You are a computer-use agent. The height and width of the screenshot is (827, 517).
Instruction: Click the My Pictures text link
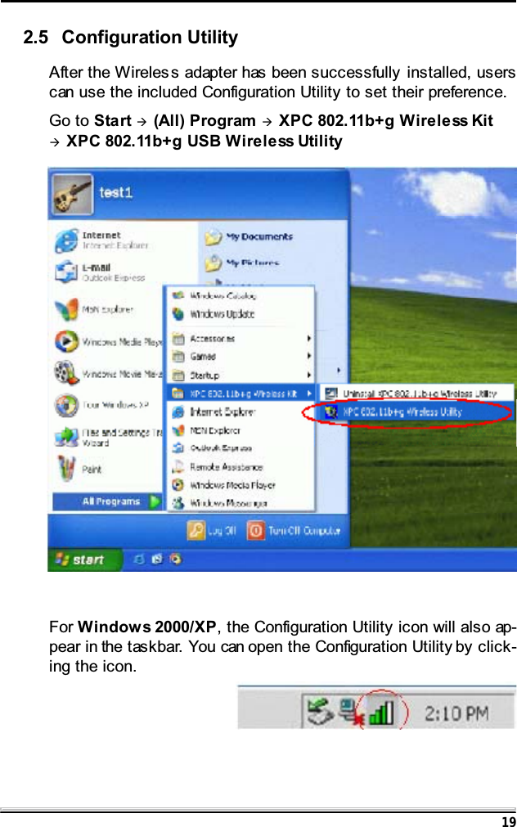(x=253, y=262)
